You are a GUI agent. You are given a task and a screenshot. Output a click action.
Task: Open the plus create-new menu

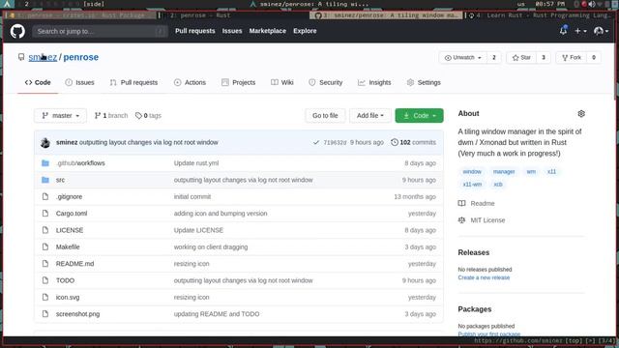point(580,31)
